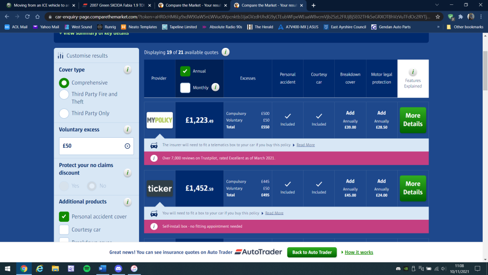Open Spotify from taskbar
488x275 pixels.
87,269
